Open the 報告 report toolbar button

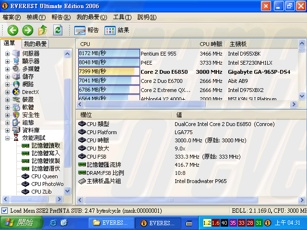[x=87, y=30]
